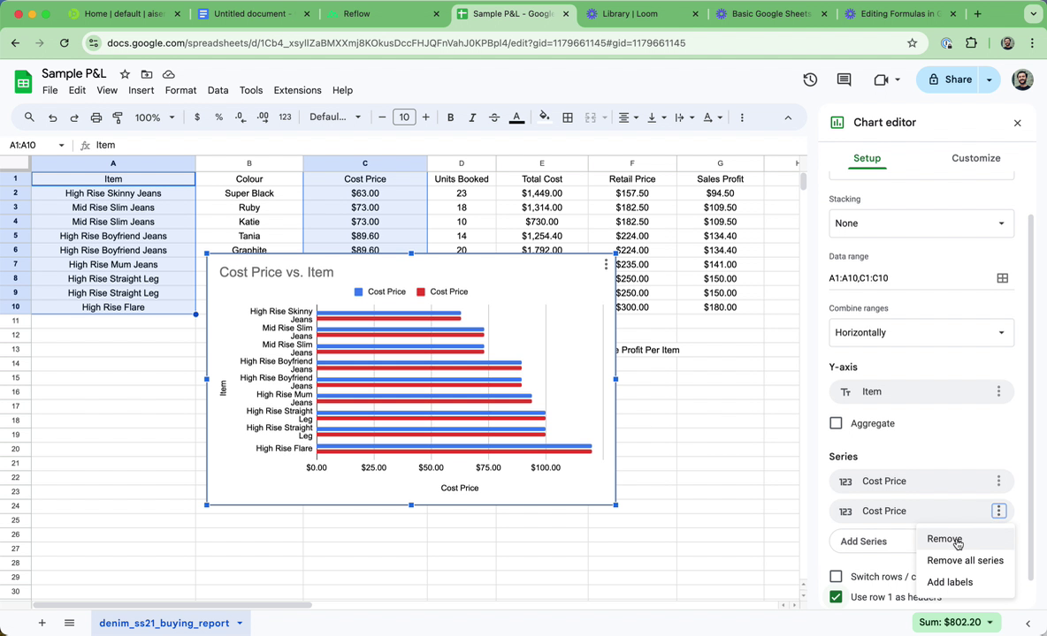Toggle strikethrough text formatting
The image size is (1047, 636).
(x=494, y=117)
